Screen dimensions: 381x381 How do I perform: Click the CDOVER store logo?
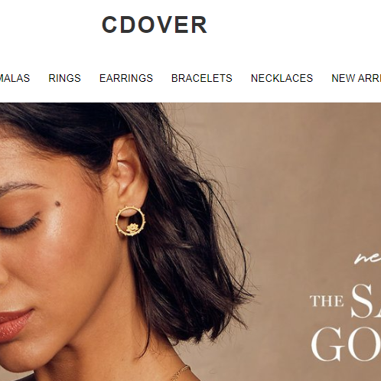click(x=155, y=24)
